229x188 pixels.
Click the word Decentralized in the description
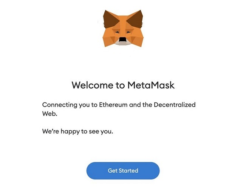tap(175, 105)
